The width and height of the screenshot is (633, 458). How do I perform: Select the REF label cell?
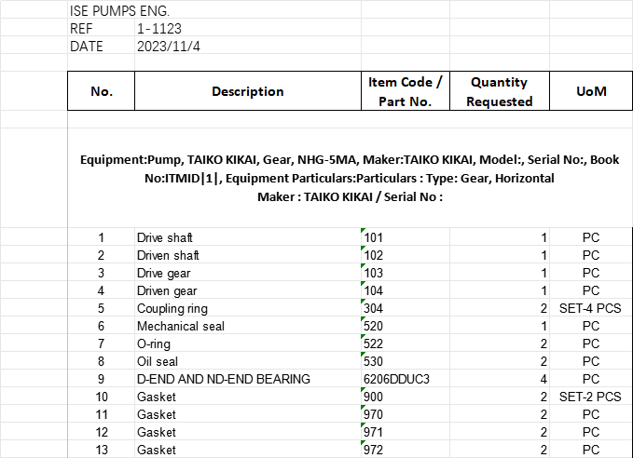[101, 28]
